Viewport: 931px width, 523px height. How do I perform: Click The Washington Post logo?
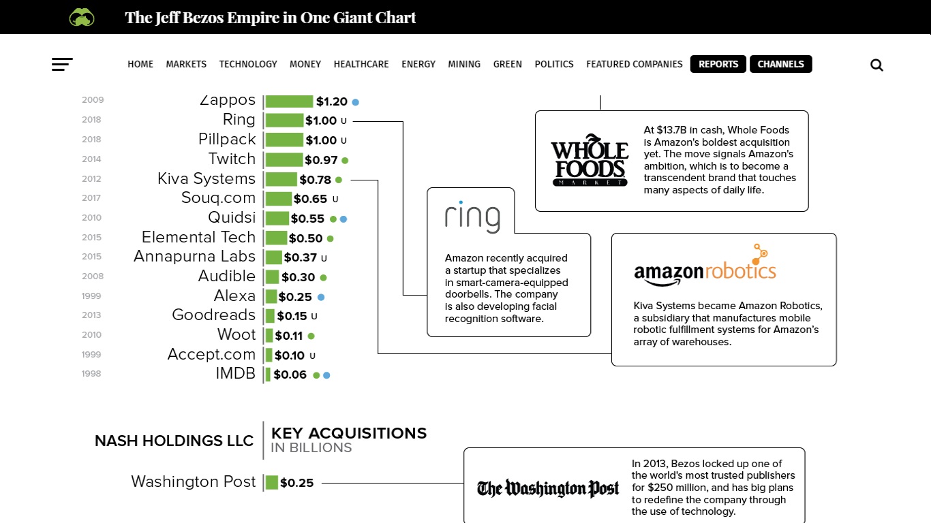548,488
